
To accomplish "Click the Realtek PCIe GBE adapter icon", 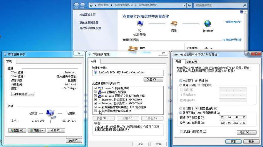I will 96,73.
